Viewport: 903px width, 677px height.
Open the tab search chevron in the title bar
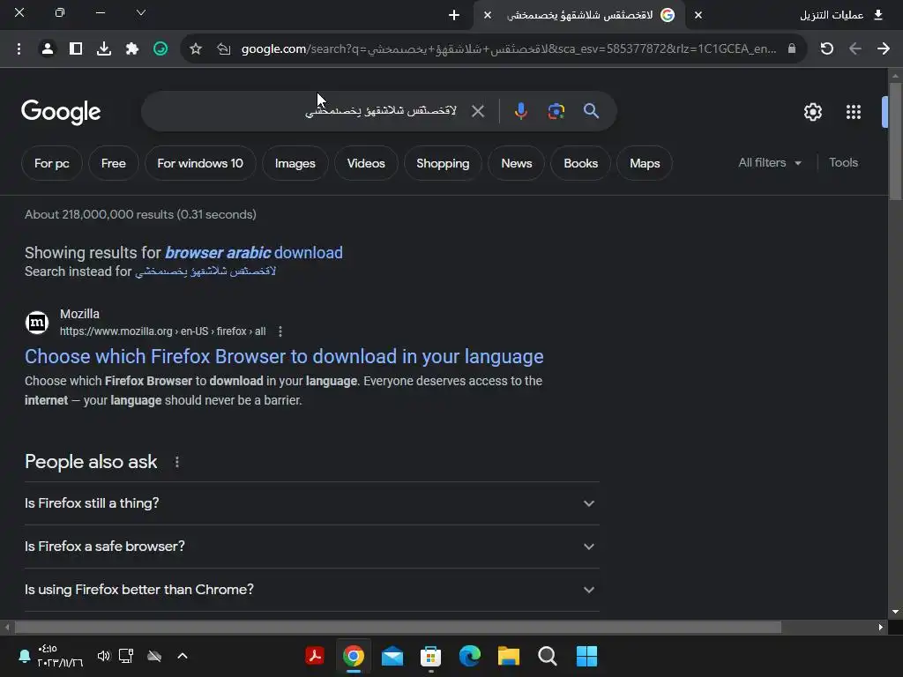141,12
